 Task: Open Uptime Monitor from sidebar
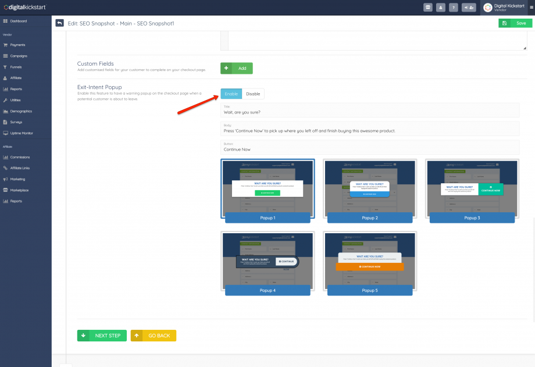tap(21, 133)
